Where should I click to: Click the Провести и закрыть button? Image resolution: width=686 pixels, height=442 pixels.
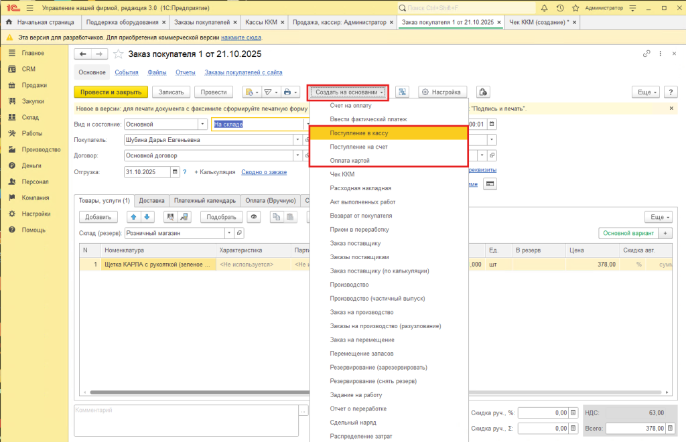click(x=110, y=92)
